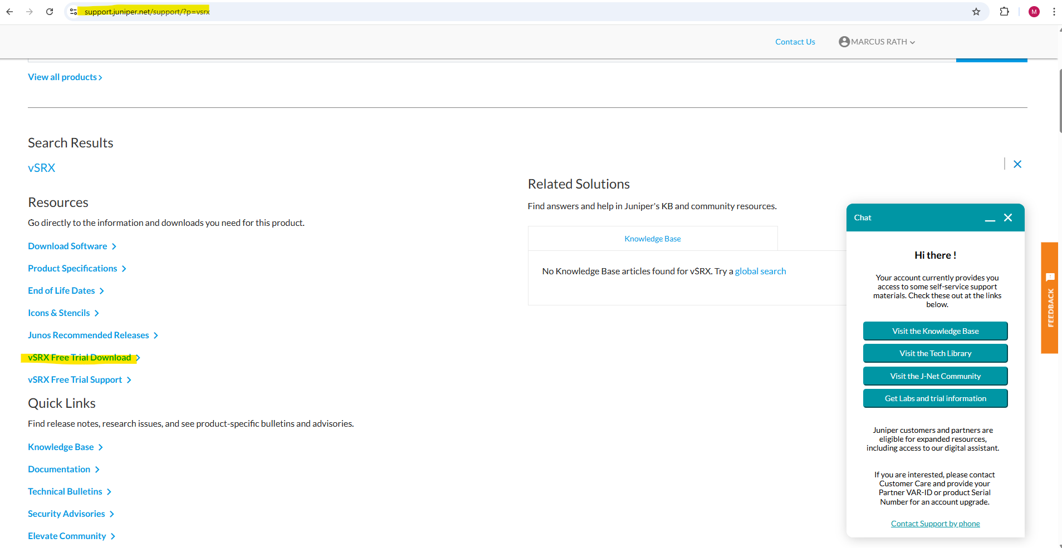Image resolution: width=1062 pixels, height=548 pixels.
Task: Close the Chat widget with its X
Action: (x=1008, y=218)
